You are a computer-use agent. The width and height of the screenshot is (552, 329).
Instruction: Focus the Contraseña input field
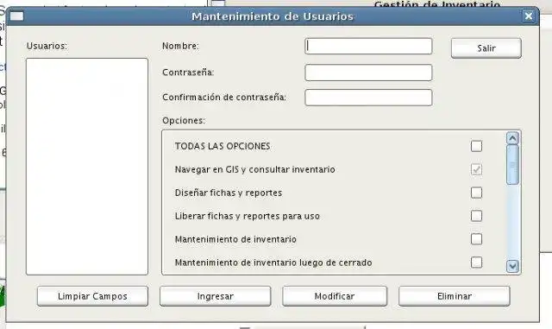pos(368,73)
